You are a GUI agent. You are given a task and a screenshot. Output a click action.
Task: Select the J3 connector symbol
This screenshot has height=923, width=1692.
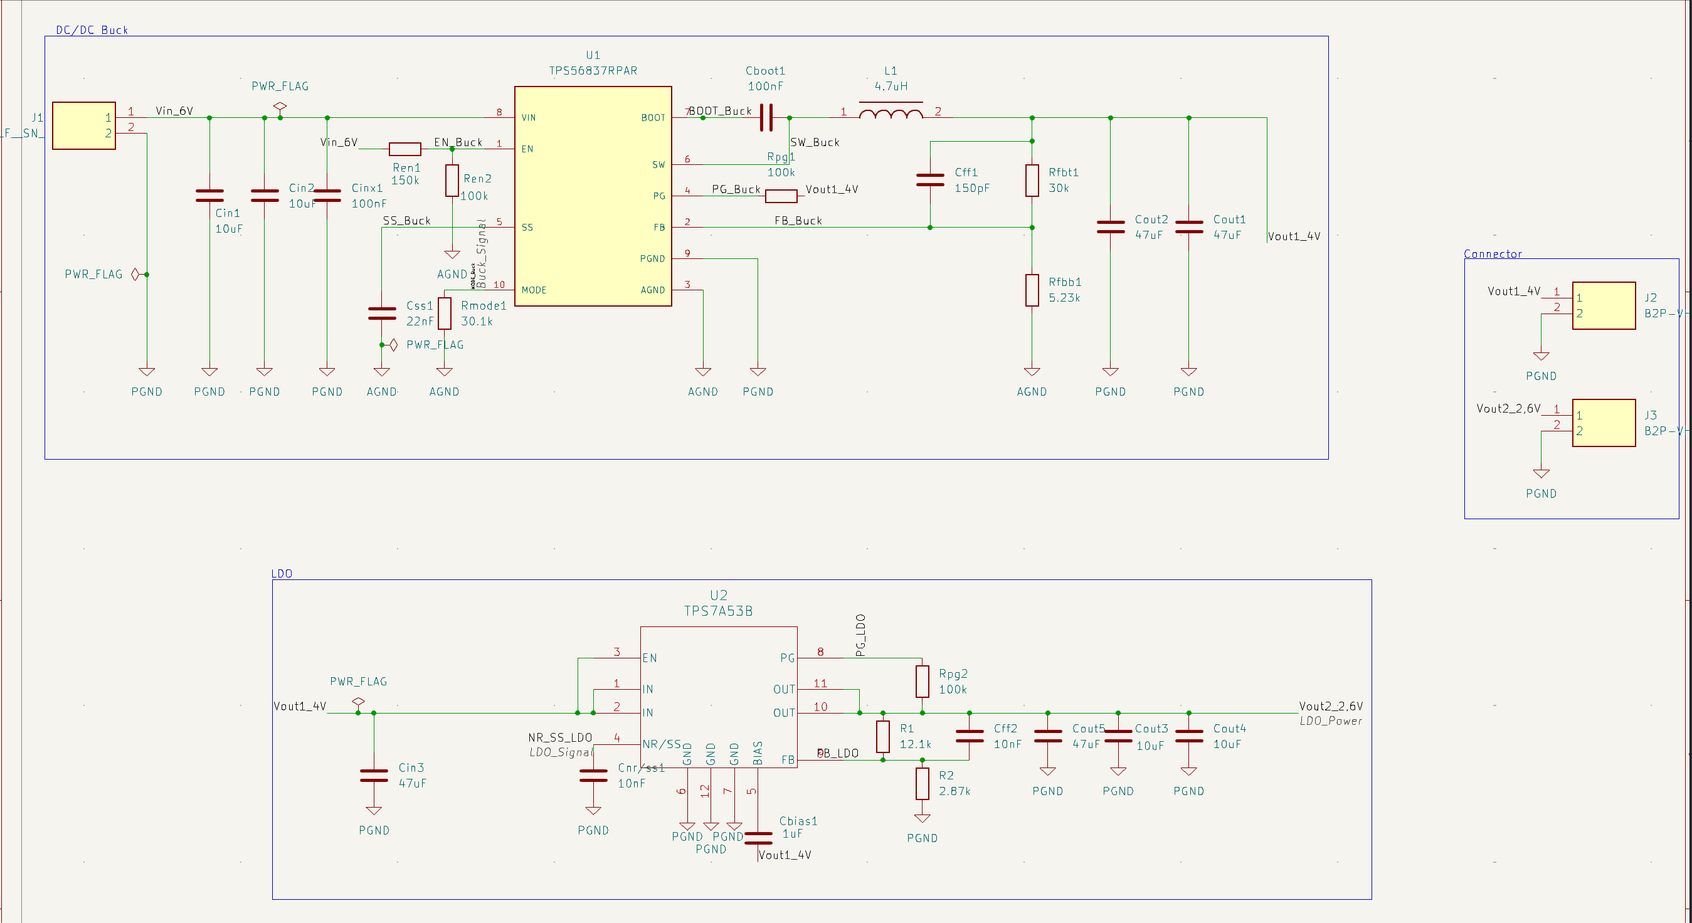(x=1604, y=423)
